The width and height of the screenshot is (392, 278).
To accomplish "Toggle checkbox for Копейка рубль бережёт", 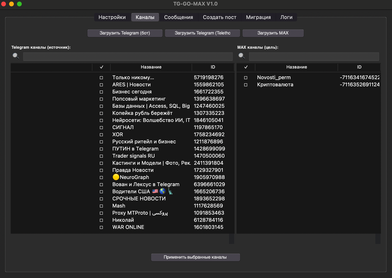I will [101, 113].
